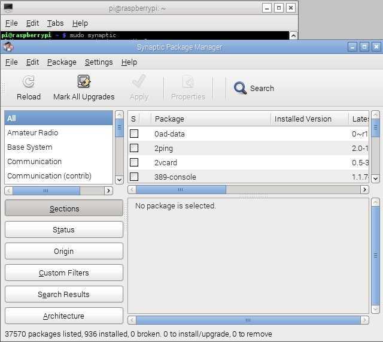Open the Synaptic Edit menu
Viewport: 383px width, 342px height.
coord(32,62)
